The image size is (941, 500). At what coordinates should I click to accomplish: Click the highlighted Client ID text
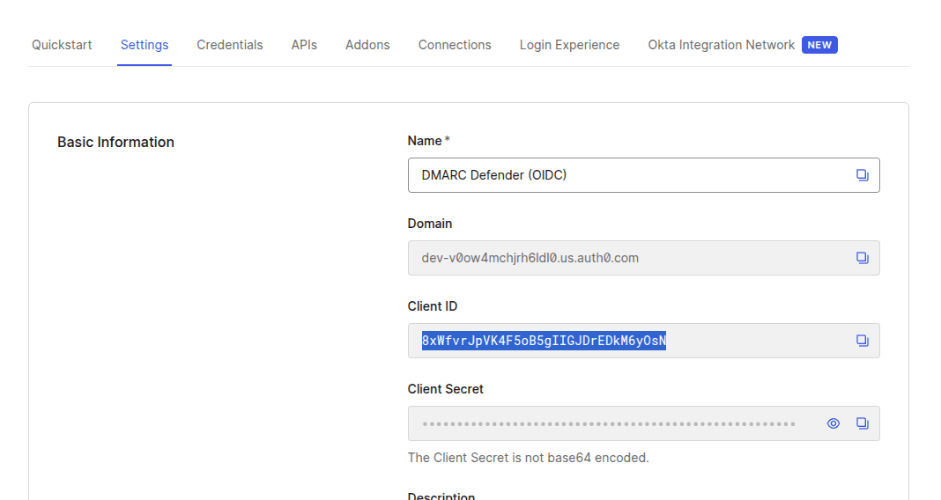point(544,341)
